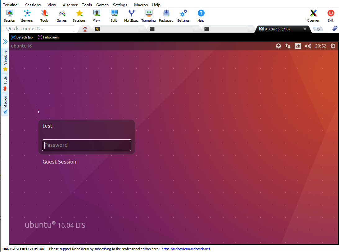Screen dimensions: 339x252
Task: Click inside the Password field
Action: pos(86,145)
